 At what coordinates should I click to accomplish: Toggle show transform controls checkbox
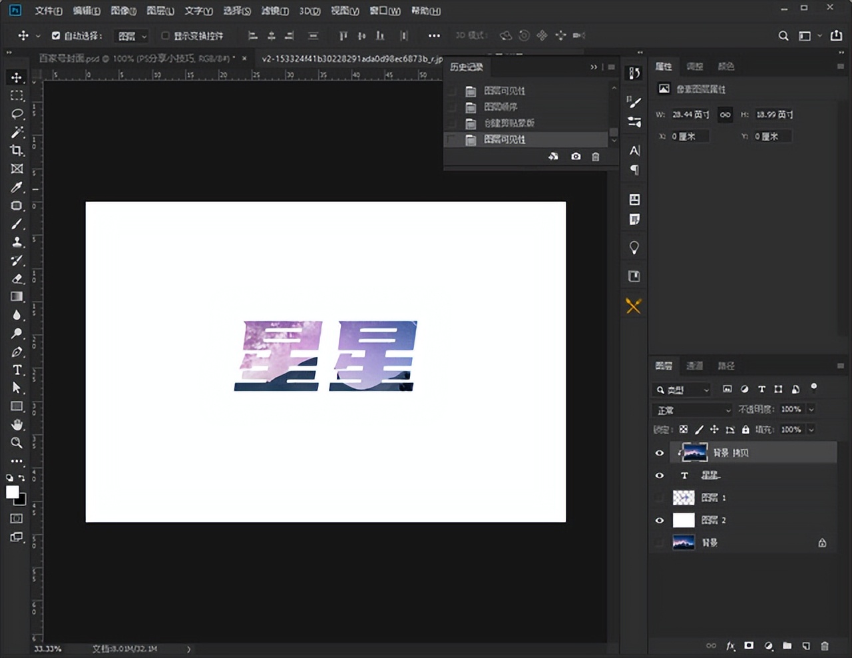click(x=165, y=36)
